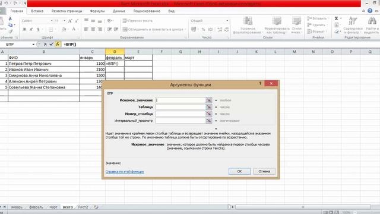This screenshot has width=380, height=214.
Task: Click Отмена in Аргументы функции dialog
Action: click(264, 171)
